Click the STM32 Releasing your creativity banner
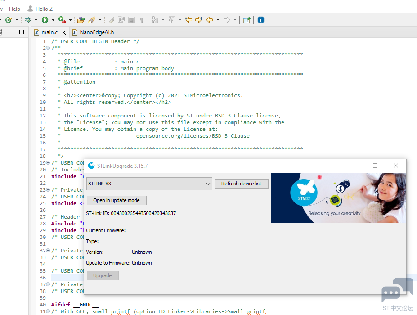Viewport: 417px width, 315px height. click(339, 198)
